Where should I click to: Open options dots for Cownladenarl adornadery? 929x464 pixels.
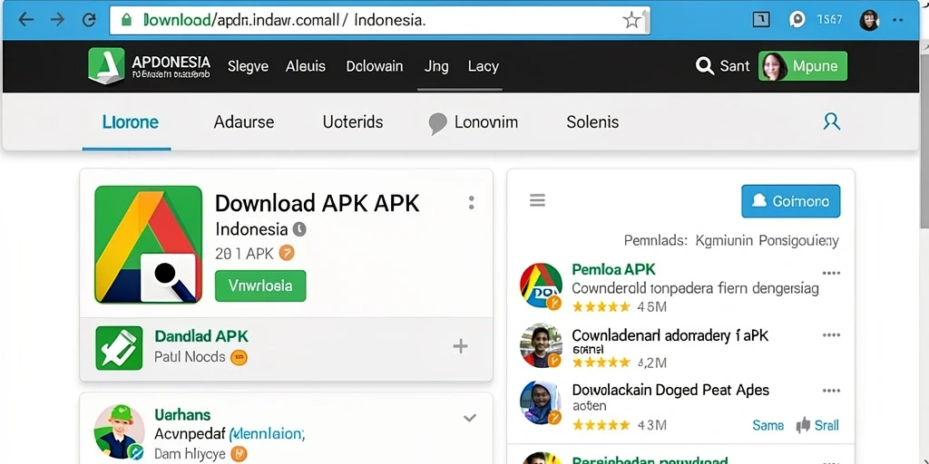(831, 335)
